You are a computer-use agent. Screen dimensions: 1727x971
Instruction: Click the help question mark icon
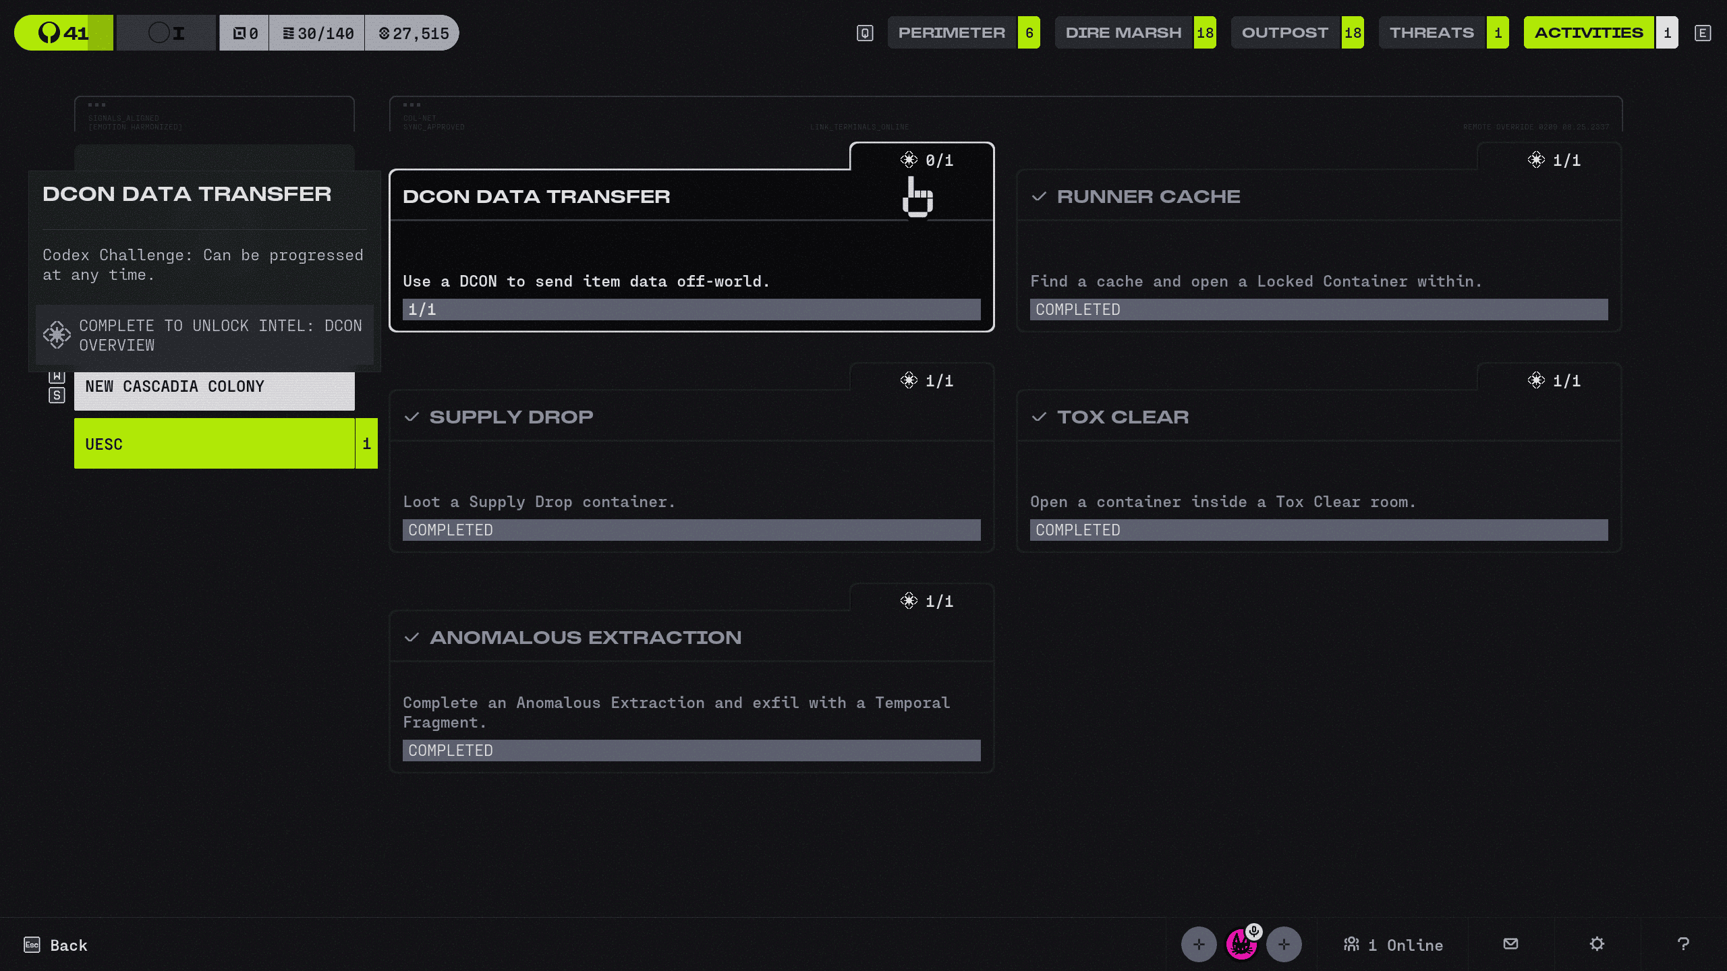click(x=1683, y=944)
